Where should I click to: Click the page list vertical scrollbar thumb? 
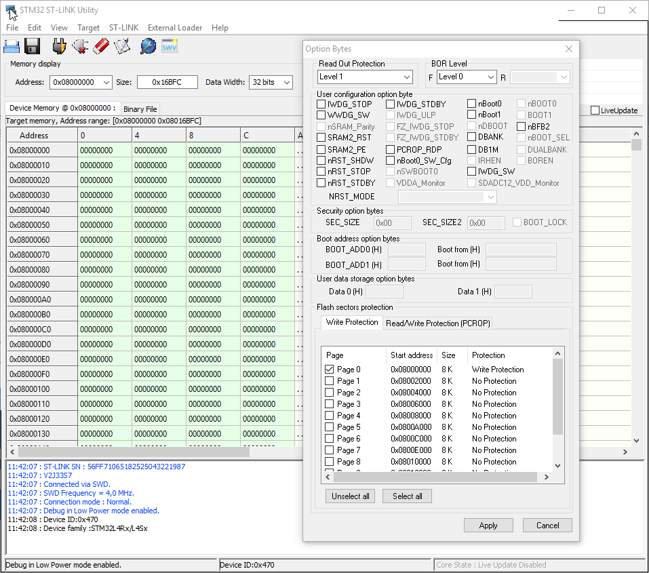coord(557,397)
